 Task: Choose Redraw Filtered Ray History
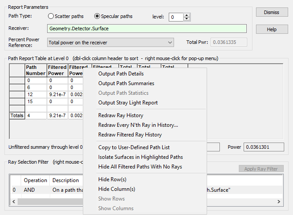pyautogui.click(x=130, y=135)
